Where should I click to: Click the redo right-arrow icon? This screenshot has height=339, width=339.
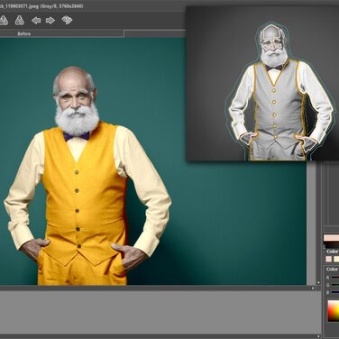[50, 21]
